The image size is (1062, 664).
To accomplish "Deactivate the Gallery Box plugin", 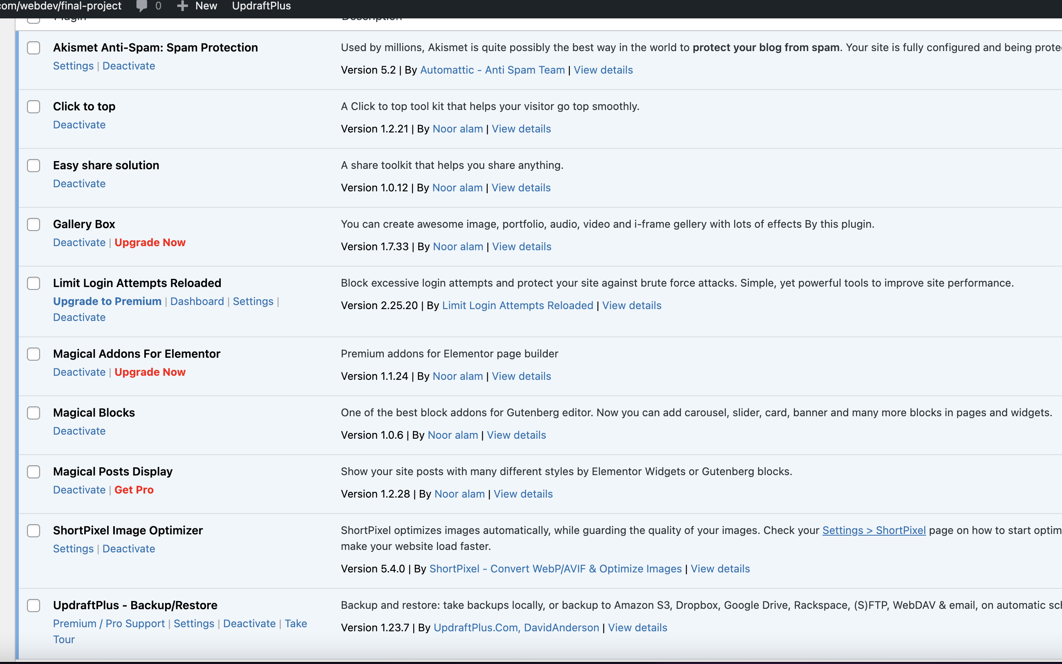I will (79, 242).
